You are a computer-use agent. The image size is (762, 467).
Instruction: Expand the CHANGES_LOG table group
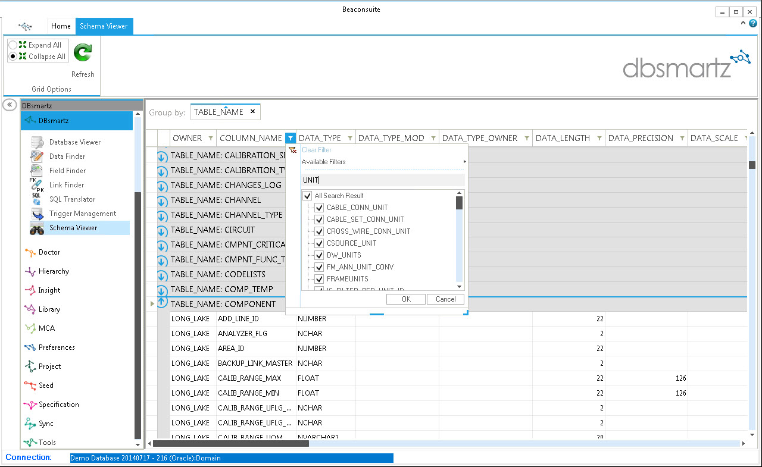pyautogui.click(x=162, y=186)
